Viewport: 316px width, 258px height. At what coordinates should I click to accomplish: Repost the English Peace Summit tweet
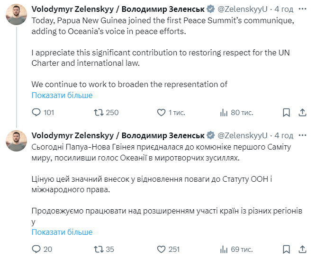click(x=99, y=113)
